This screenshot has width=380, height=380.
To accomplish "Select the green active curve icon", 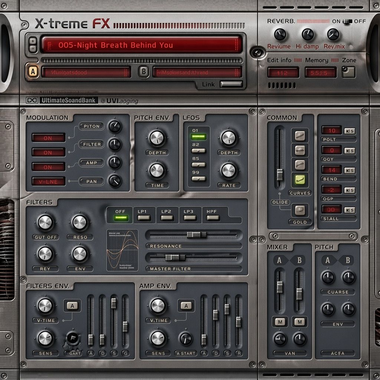I will [x=300, y=180].
